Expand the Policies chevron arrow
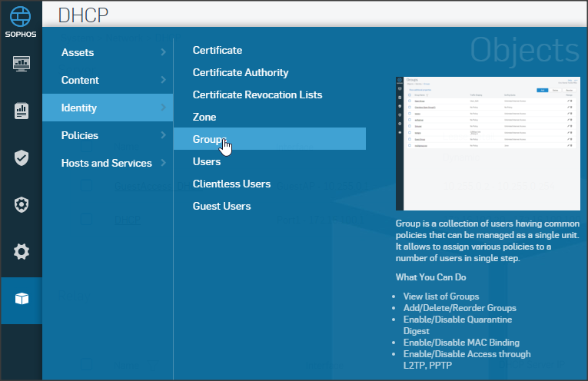Viewport: 588px width, 381px height. point(163,135)
